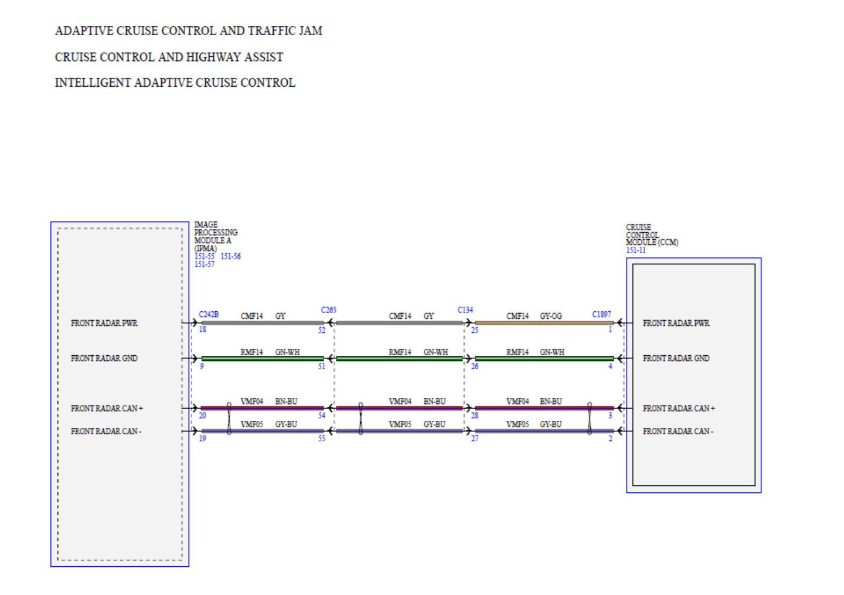Open the 151-56 page reference link

pyautogui.click(x=230, y=256)
